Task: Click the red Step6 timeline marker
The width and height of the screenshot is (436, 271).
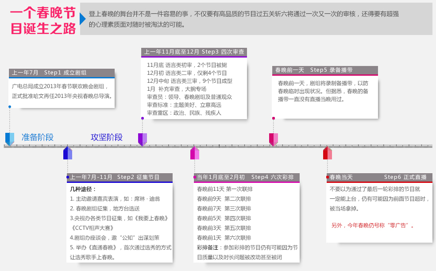Action: pos(328,152)
